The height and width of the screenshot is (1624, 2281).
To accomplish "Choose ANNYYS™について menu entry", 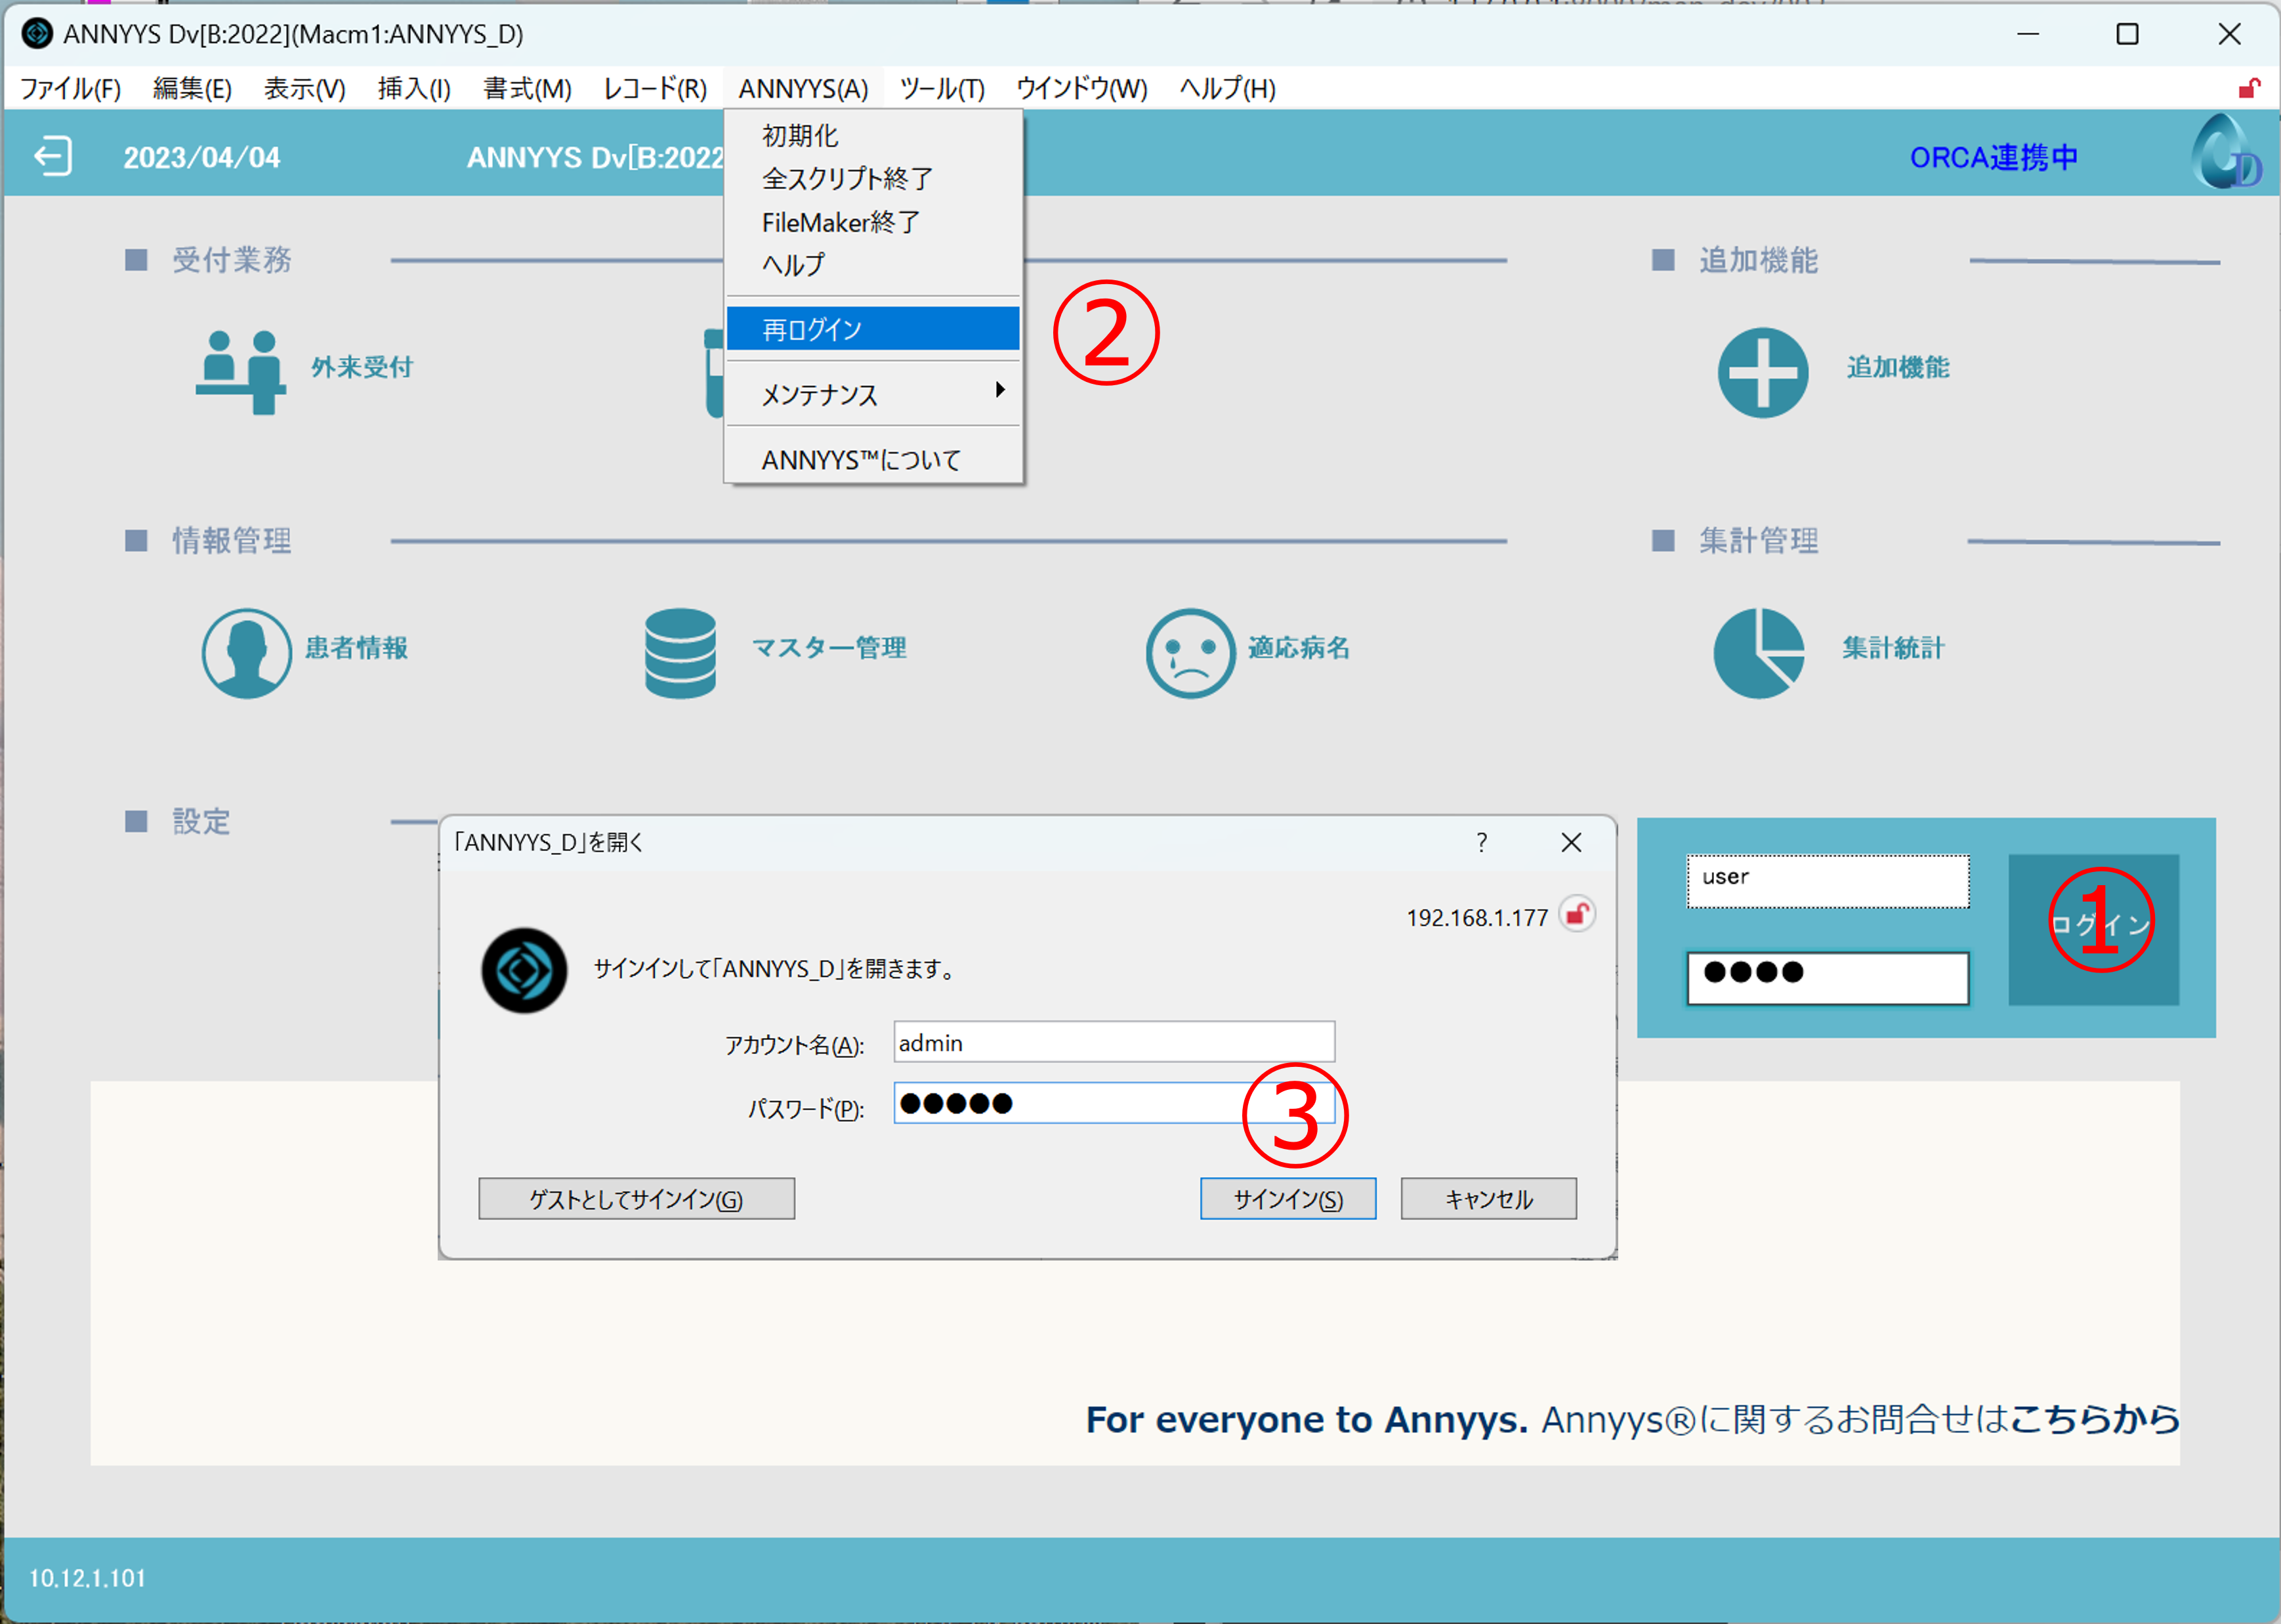I will pyautogui.click(x=873, y=459).
